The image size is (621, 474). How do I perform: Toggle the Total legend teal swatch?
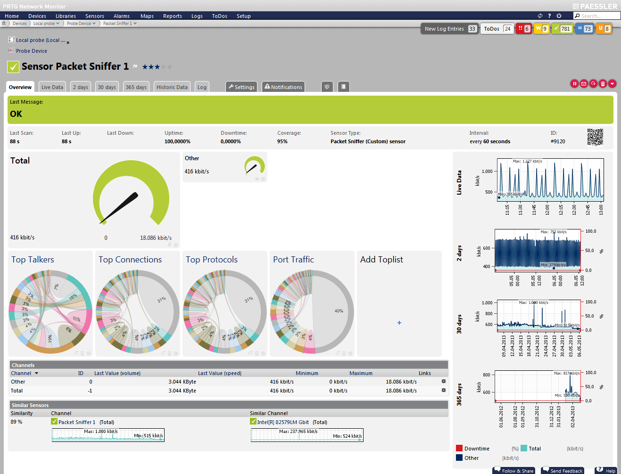[x=524, y=448]
